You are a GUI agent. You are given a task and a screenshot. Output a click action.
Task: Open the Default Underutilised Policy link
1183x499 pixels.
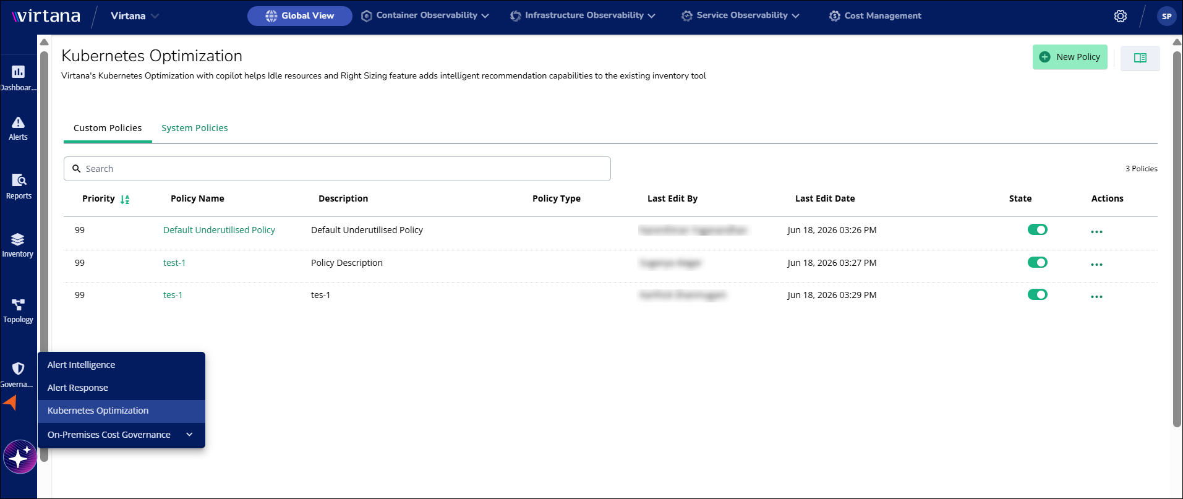(219, 230)
